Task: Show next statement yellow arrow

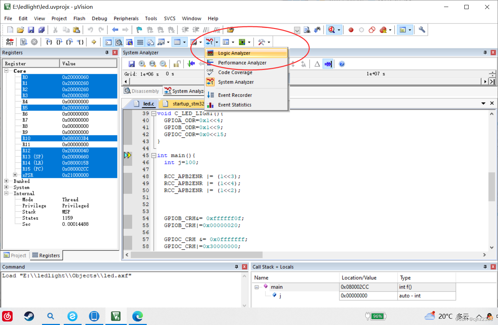Action: click(94, 42)
